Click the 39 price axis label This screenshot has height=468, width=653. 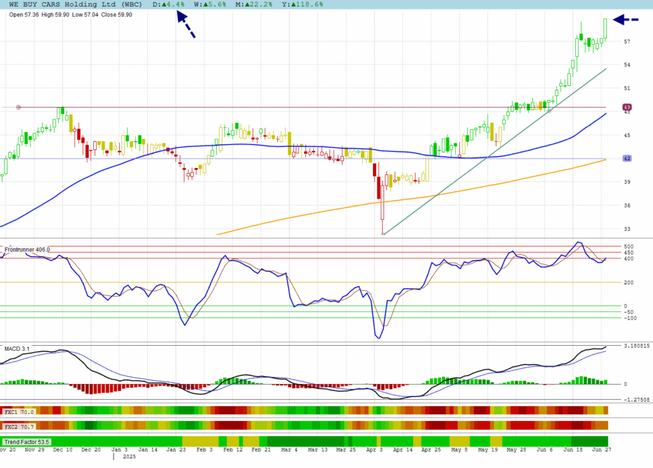pyautogui.click(x=627, y=182)
